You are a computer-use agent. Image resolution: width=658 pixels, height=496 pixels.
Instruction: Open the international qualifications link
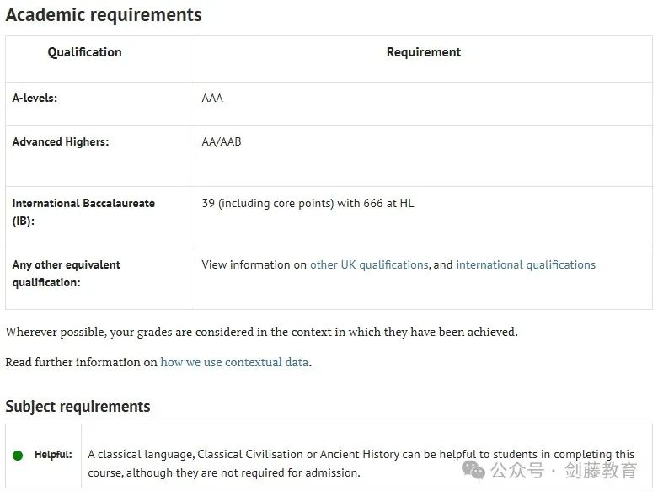pos(526,264)
